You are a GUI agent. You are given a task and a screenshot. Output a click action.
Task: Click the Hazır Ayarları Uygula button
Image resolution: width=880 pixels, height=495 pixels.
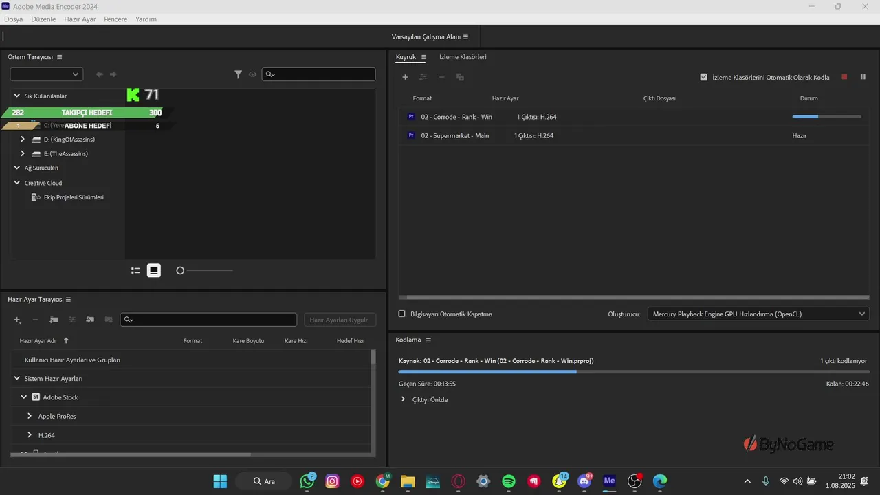click(340, 320)
